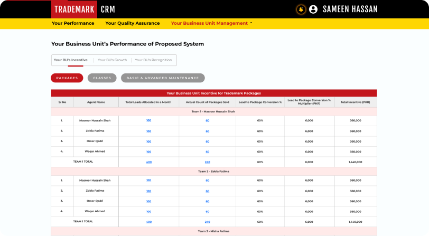Image resolution: width=429 pixels, height=236 pixels.
Task: Go to Your Quality Assurance menu
Action: (x=132, y=23)
